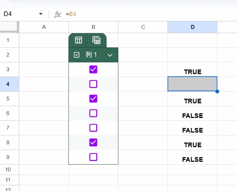Click the fx function icon in the formula bar
237x191 pixels.
pos(57,14)
